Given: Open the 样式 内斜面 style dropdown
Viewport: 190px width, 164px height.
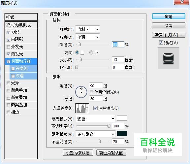Looking at the screenshot, I should coord(87,29).
